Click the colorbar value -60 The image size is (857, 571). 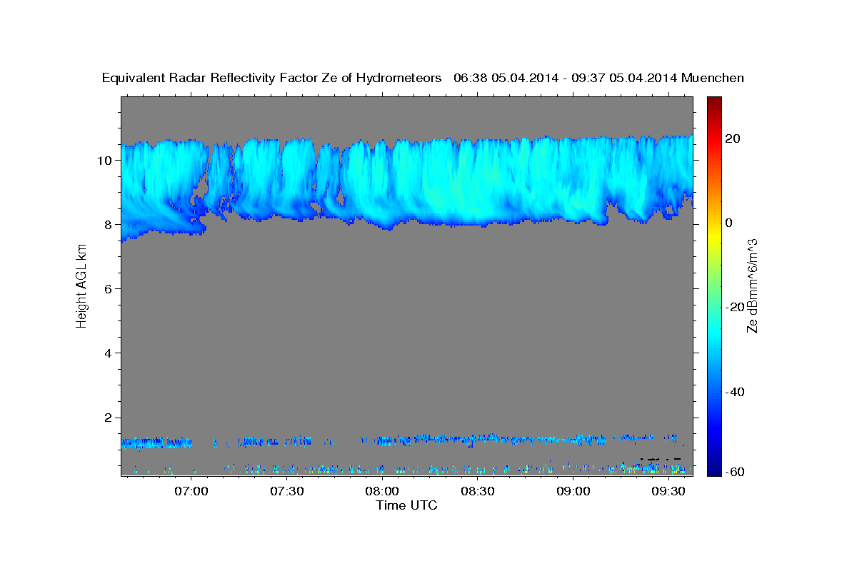coord(735,471)
